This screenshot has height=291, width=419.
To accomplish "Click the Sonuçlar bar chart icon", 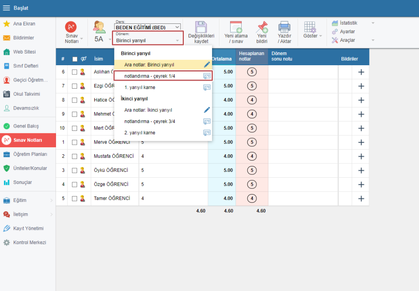I will (x=6, y=182).
